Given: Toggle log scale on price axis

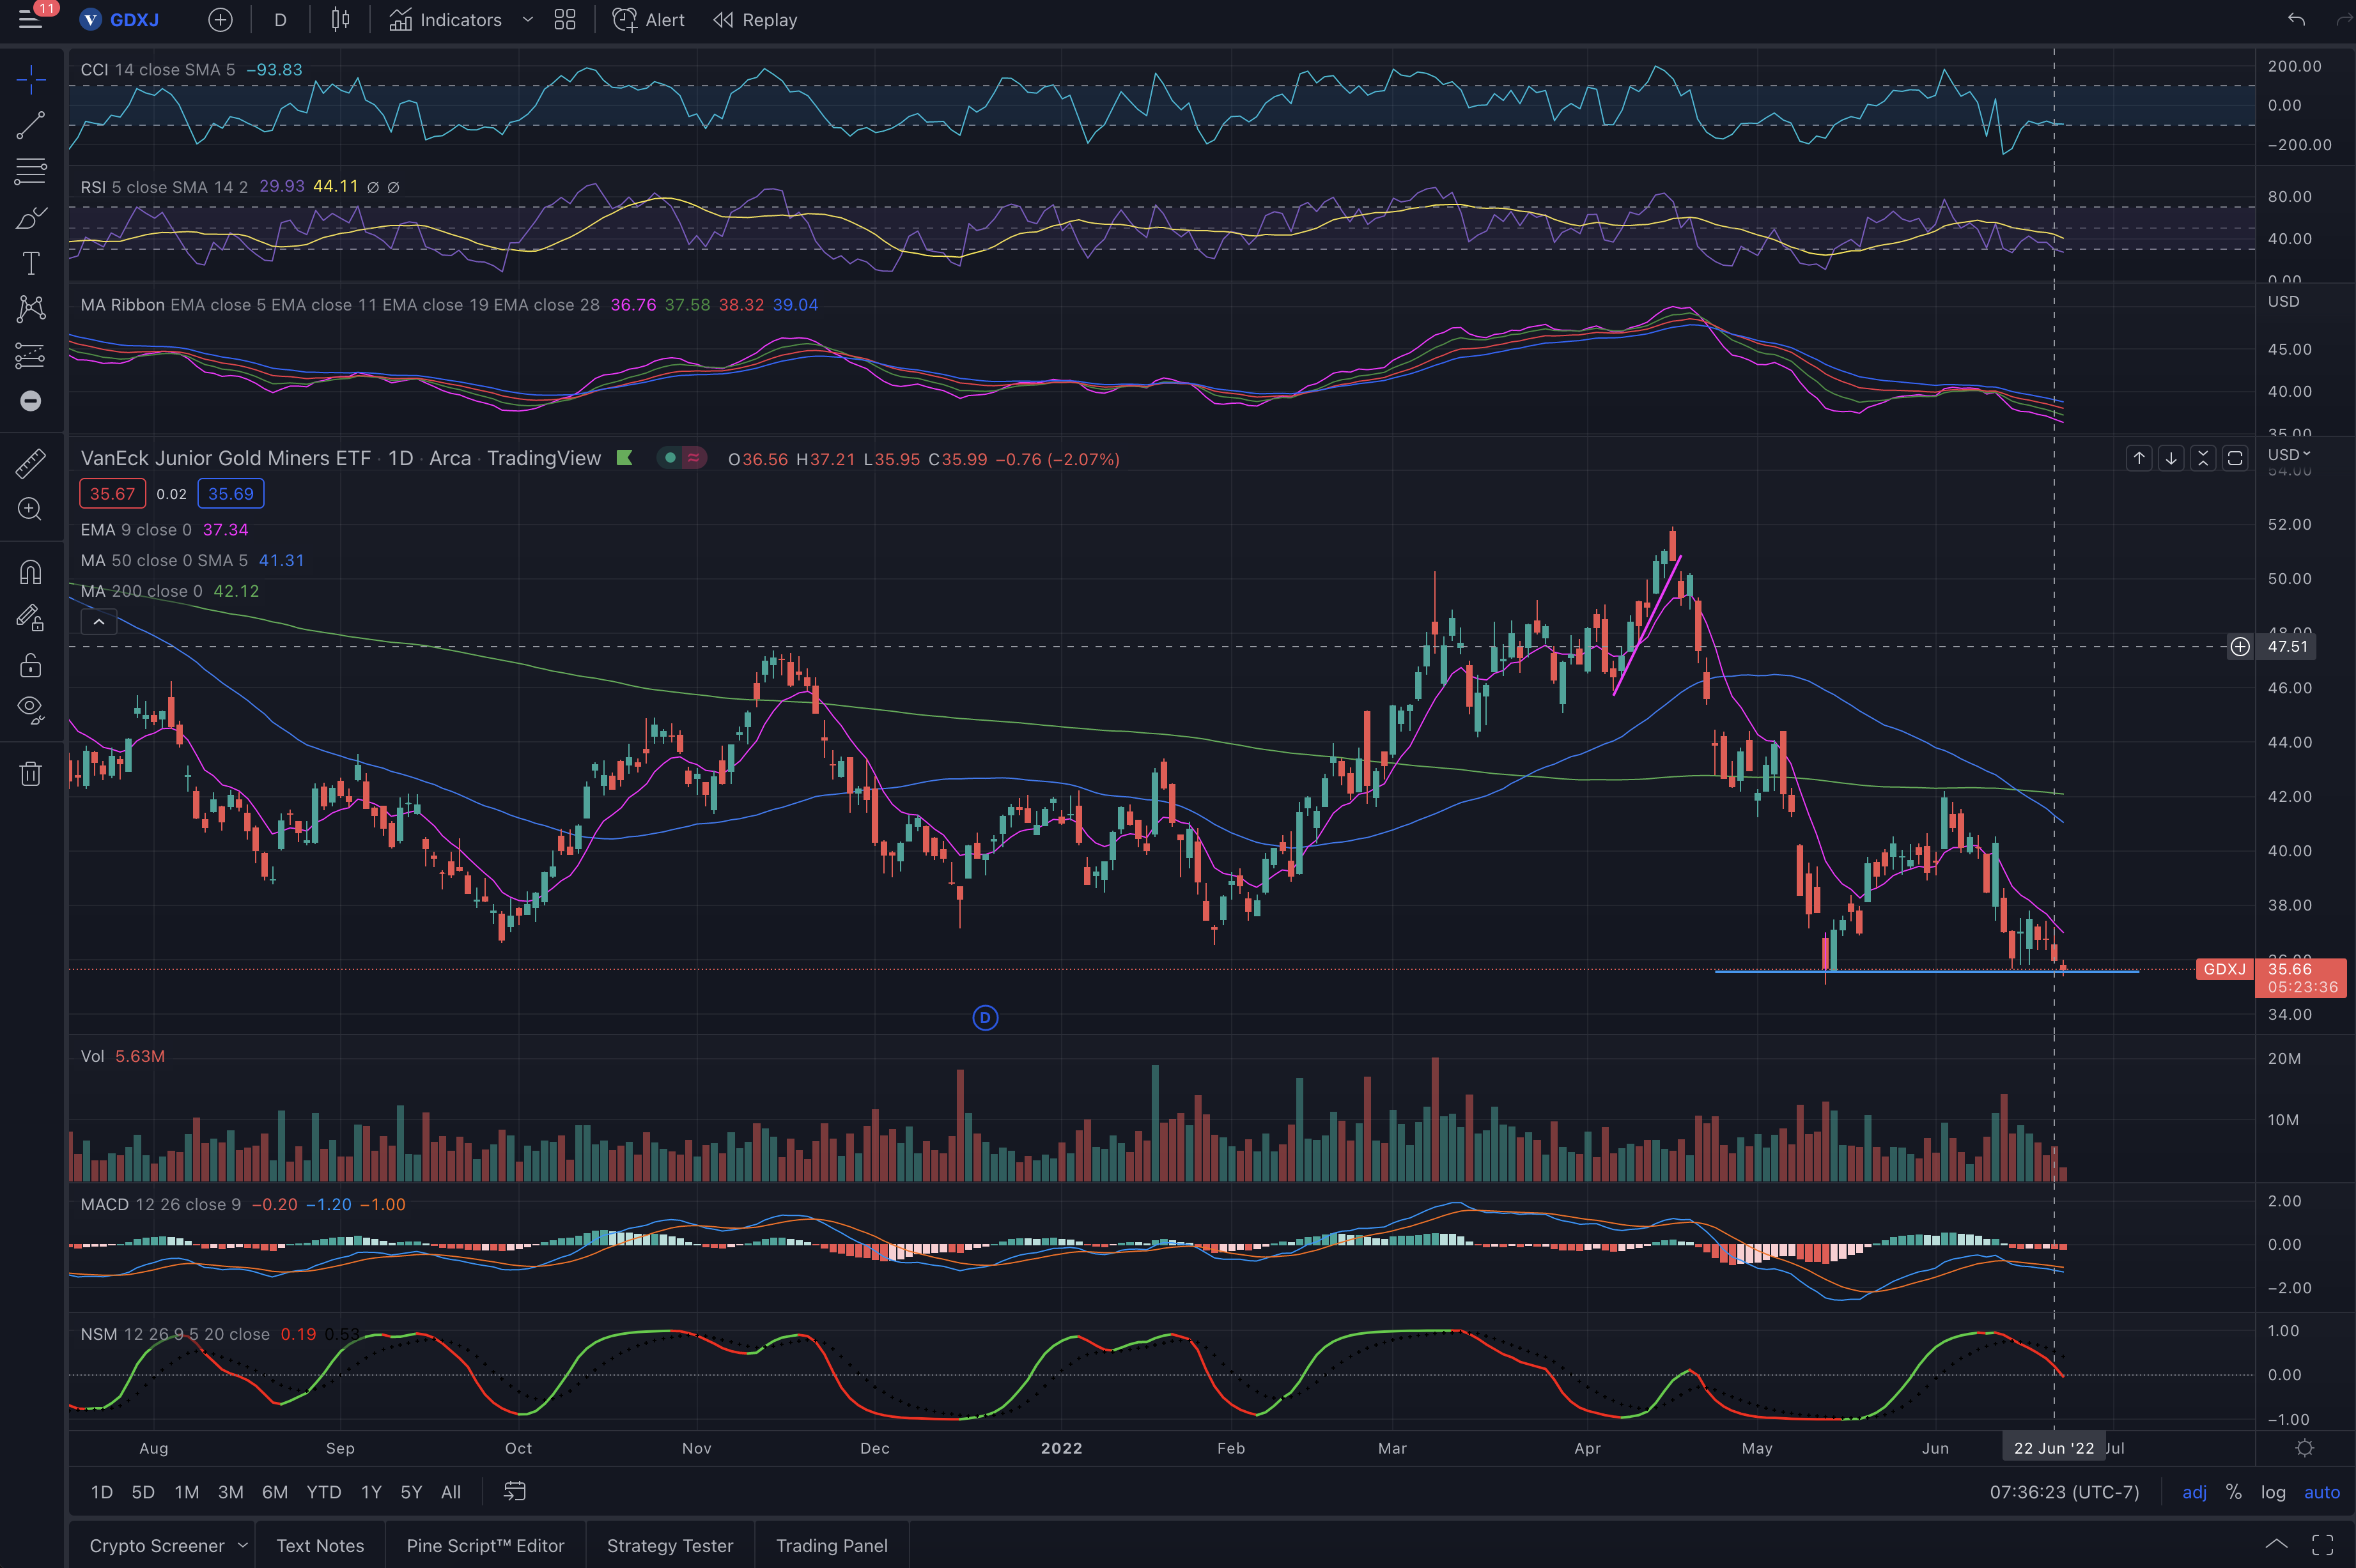Looking at the screenshot, I should (x=2272, y=1492).
